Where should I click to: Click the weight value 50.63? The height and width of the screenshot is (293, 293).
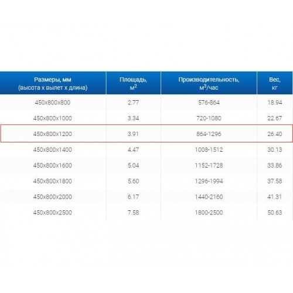point(275,213)
